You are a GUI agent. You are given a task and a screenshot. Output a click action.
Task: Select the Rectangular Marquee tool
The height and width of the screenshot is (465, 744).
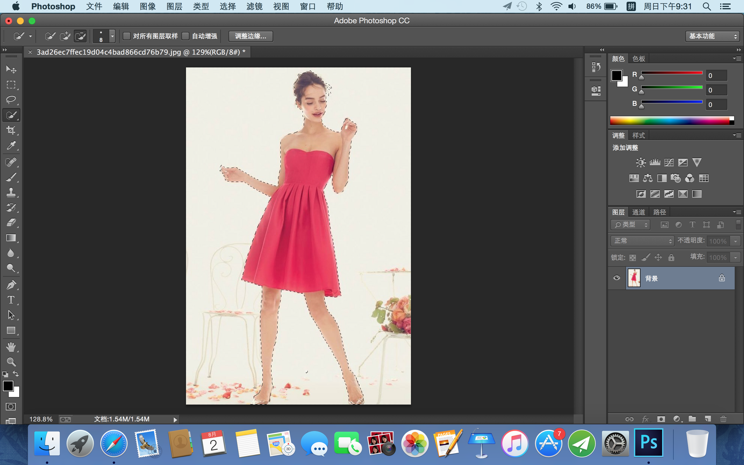point(11,85)
